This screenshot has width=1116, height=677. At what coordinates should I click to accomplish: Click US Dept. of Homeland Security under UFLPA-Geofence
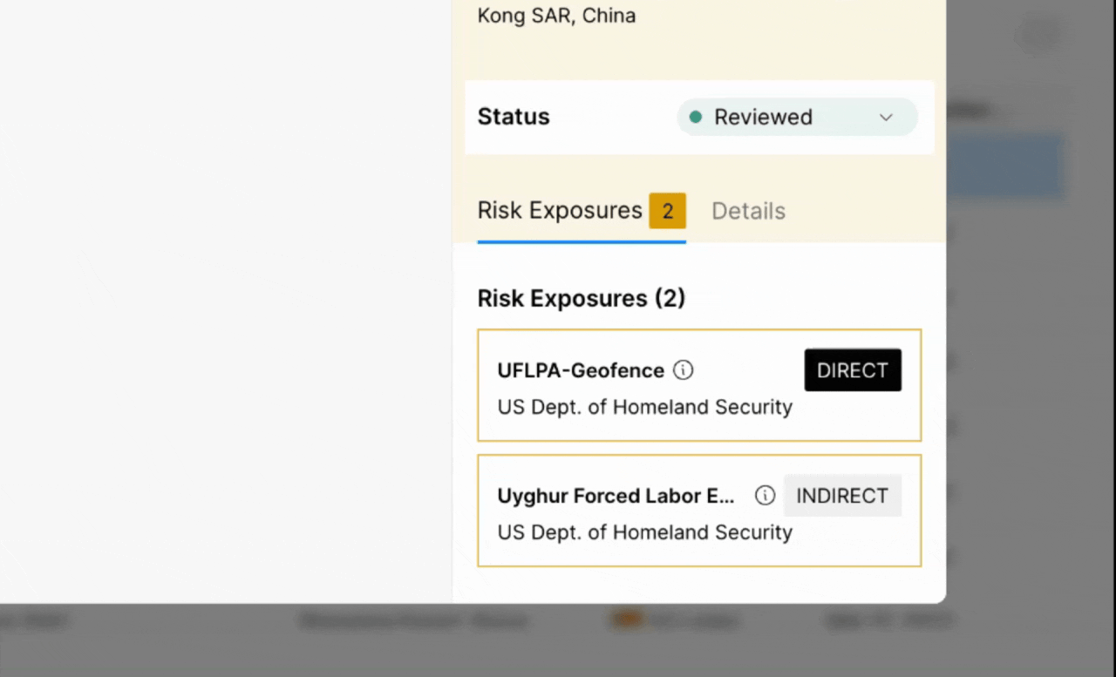tap(644, 407)
